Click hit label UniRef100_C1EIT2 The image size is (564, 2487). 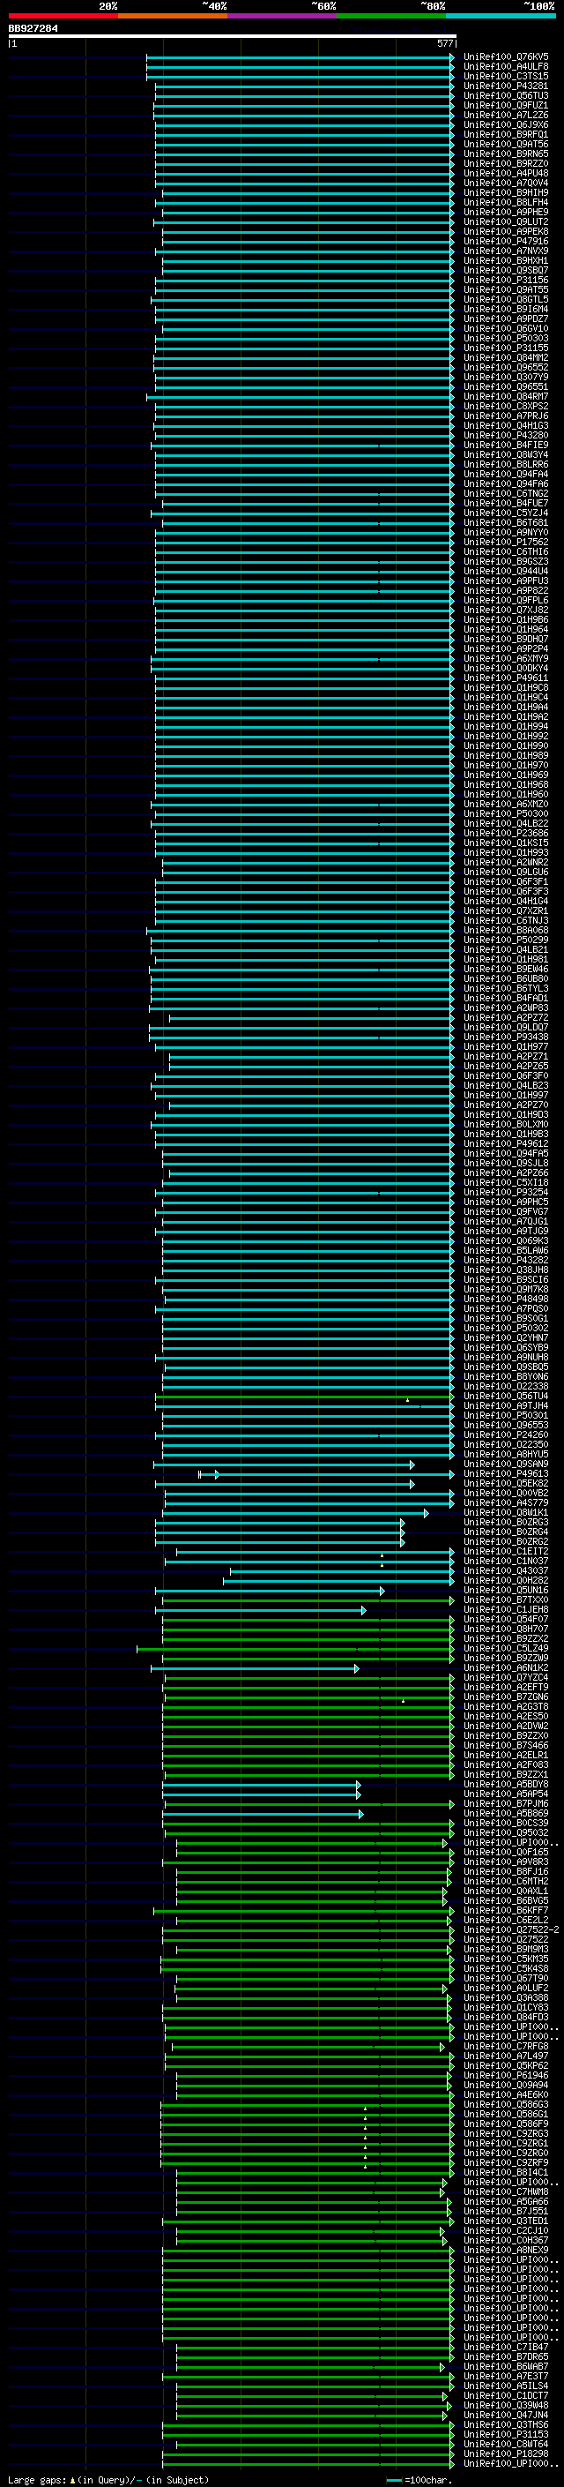click(x=506, y=1552)
